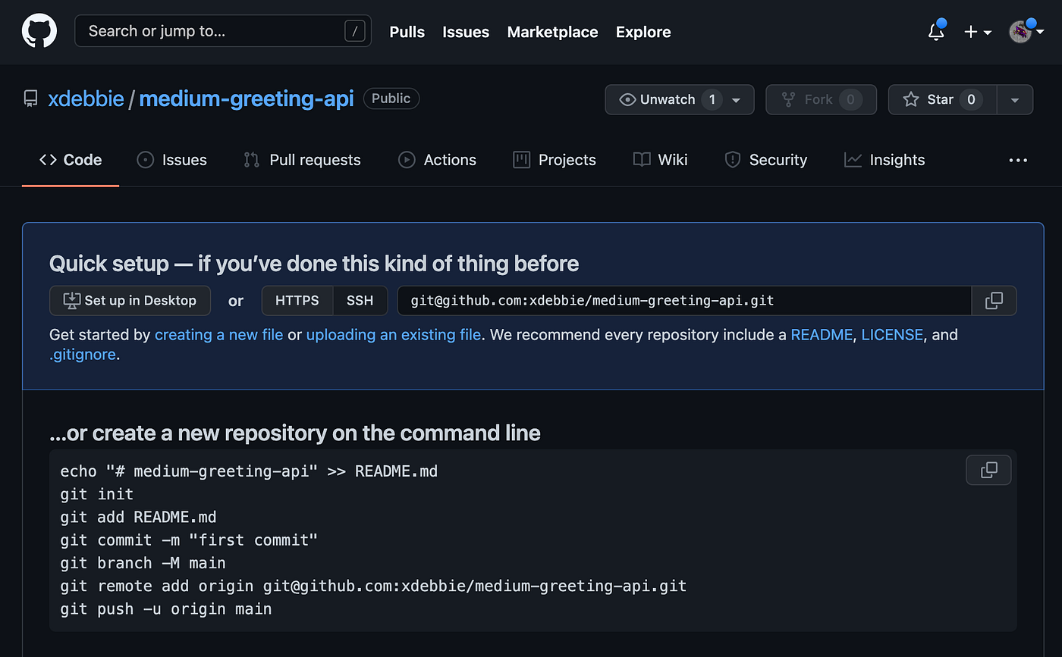Select the SSH clone URL option
Screen dimensions: 1062x657
tap(360, 301)
